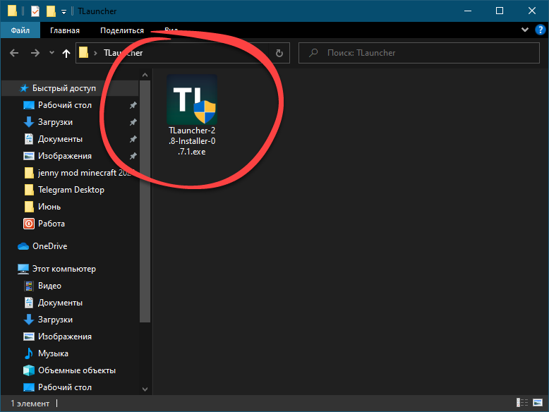Open OneDrive in the sidebar
Screen dimensions: 549x412
click(x=49, y=246)
